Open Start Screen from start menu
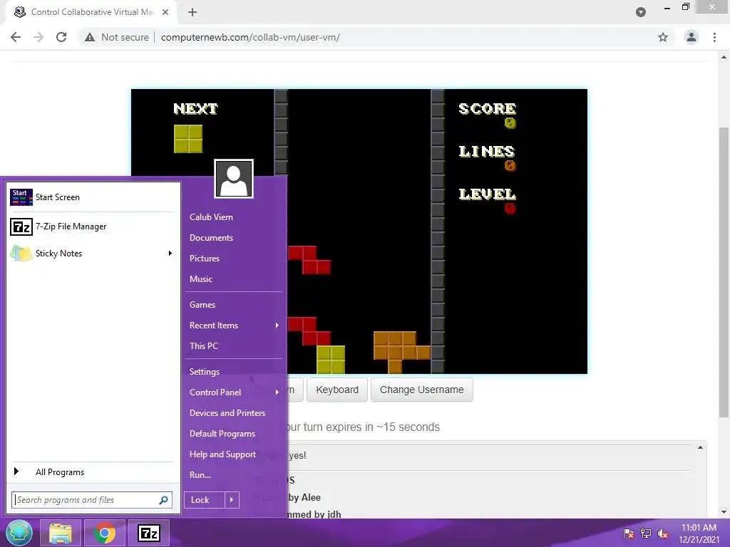This screenshot has width=730, height=547. click(92, 197)
